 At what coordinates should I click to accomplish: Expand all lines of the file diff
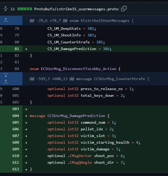tap(5, 9)
